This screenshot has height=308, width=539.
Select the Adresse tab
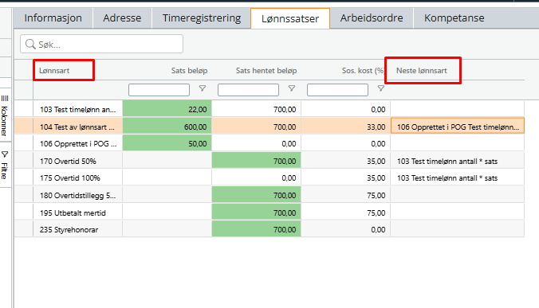(122, 18)
